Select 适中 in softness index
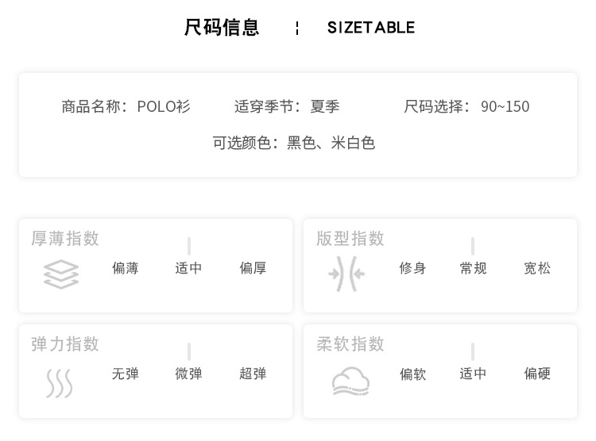 click(x=473, y=374)
